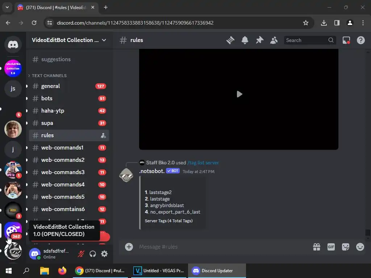Image resolution: width=371 pixels, height=278 pixels.
Task: Open the gift Nitro icon
Action: click(x=317, y=247)
